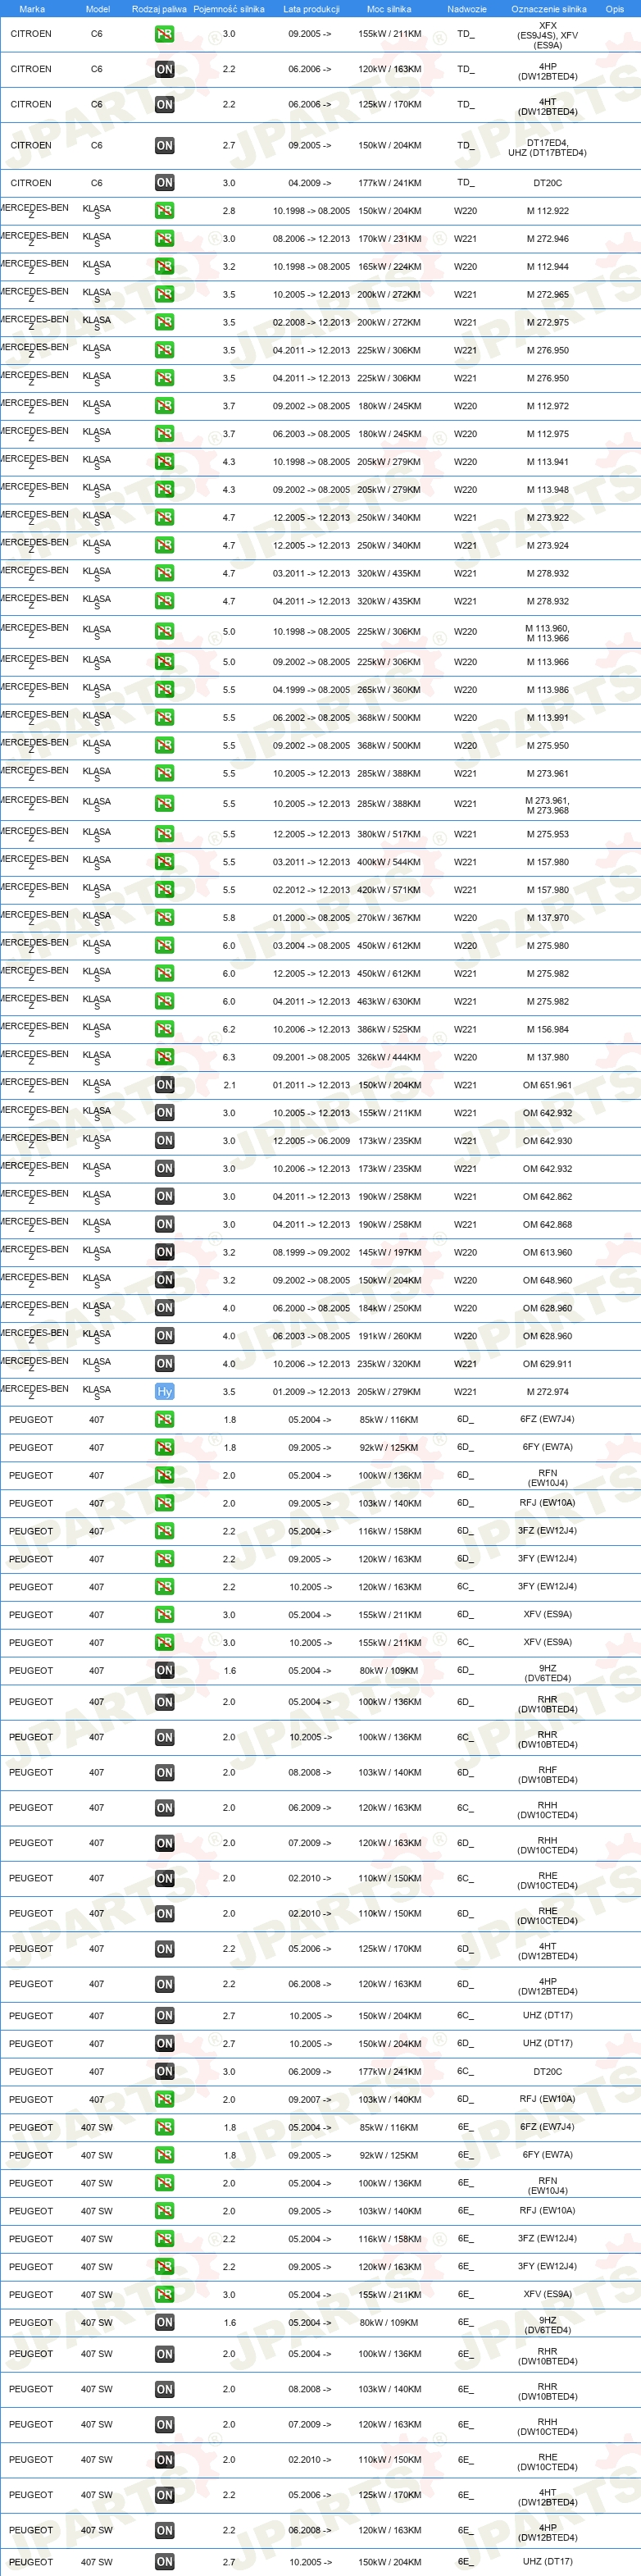Select the PB icon in the M 113.941 row
The height and width of the screenshot is (2576, 641).
point(165,462)
